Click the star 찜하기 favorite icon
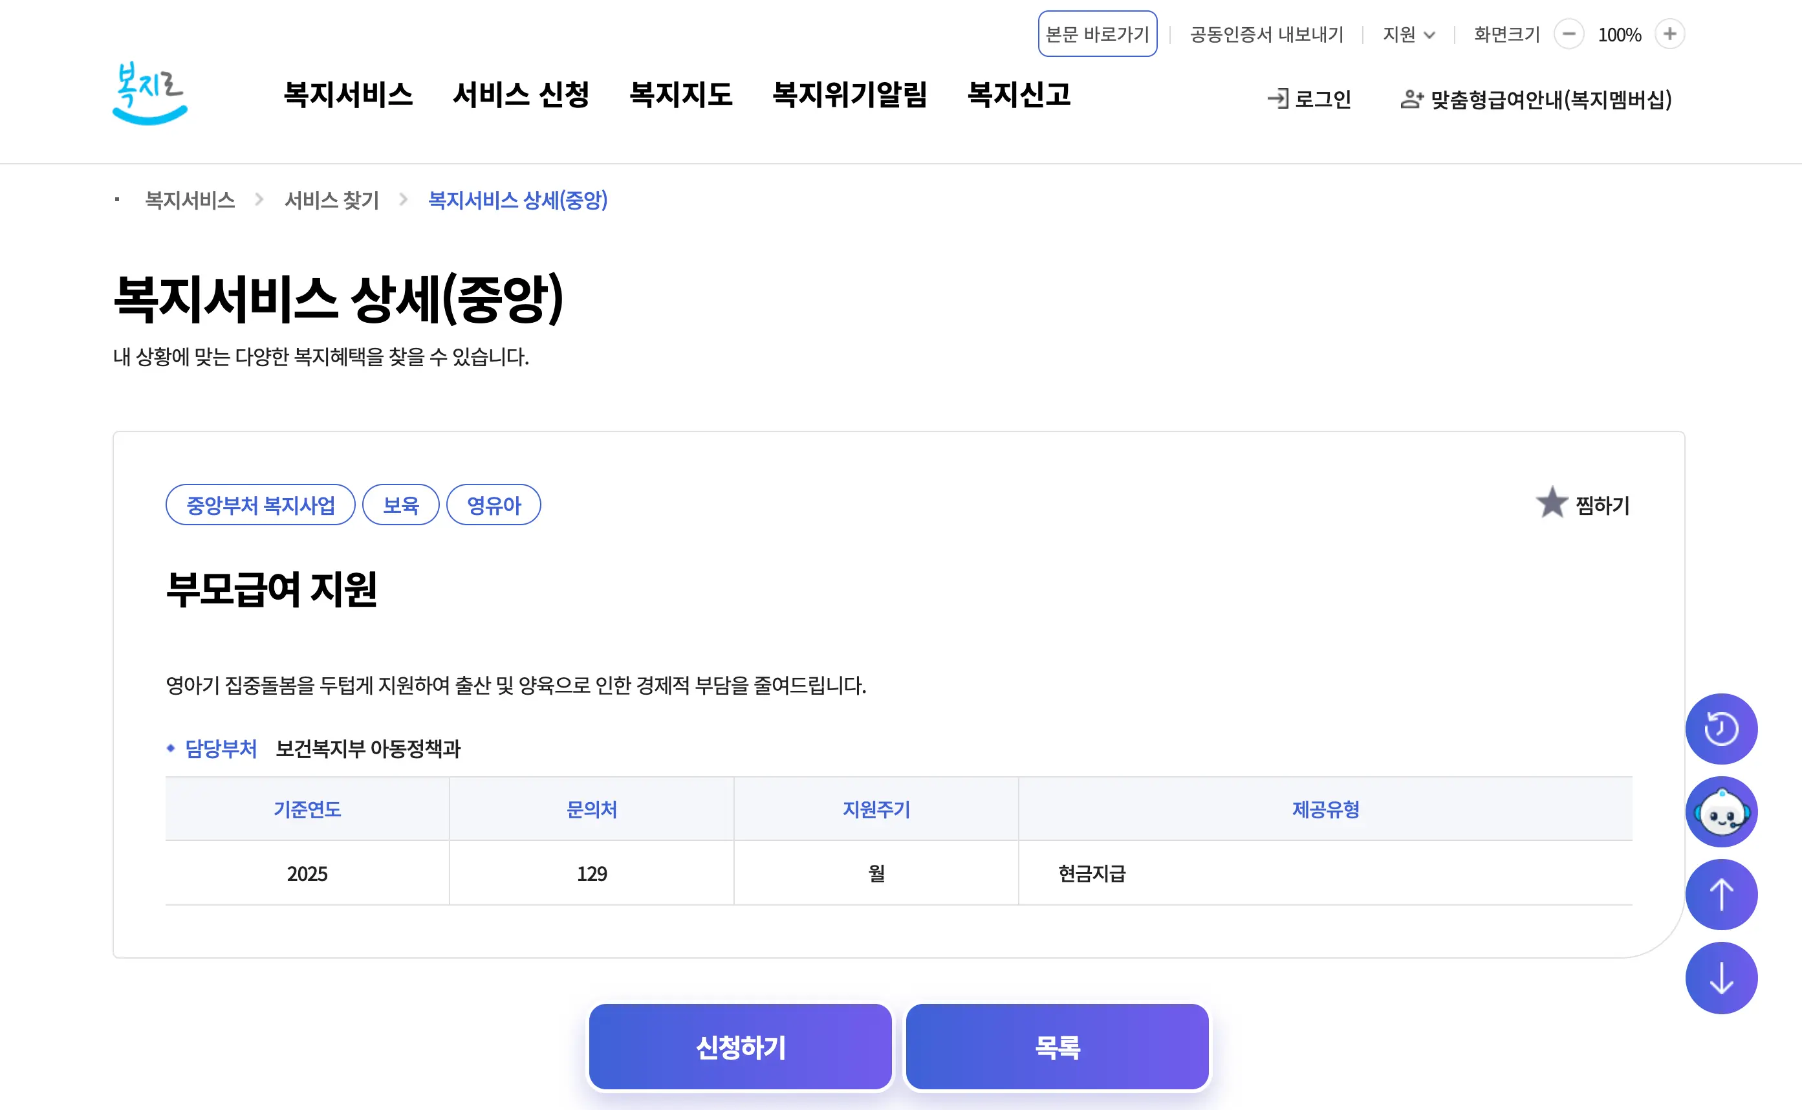1802x1110 pixels. pyautogui.click(x=1552, y=503)
